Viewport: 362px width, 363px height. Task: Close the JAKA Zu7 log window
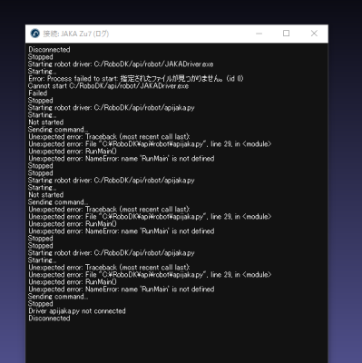tap(314, 34)
